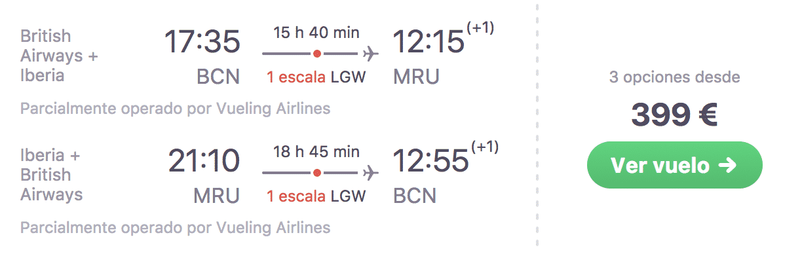This screenshot has width=802, height=254.
Task: Click the return '1 escala LGW' label
Action: tap(316, 196)
